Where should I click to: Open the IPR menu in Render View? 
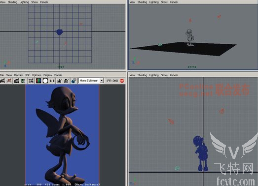[27, 75]
